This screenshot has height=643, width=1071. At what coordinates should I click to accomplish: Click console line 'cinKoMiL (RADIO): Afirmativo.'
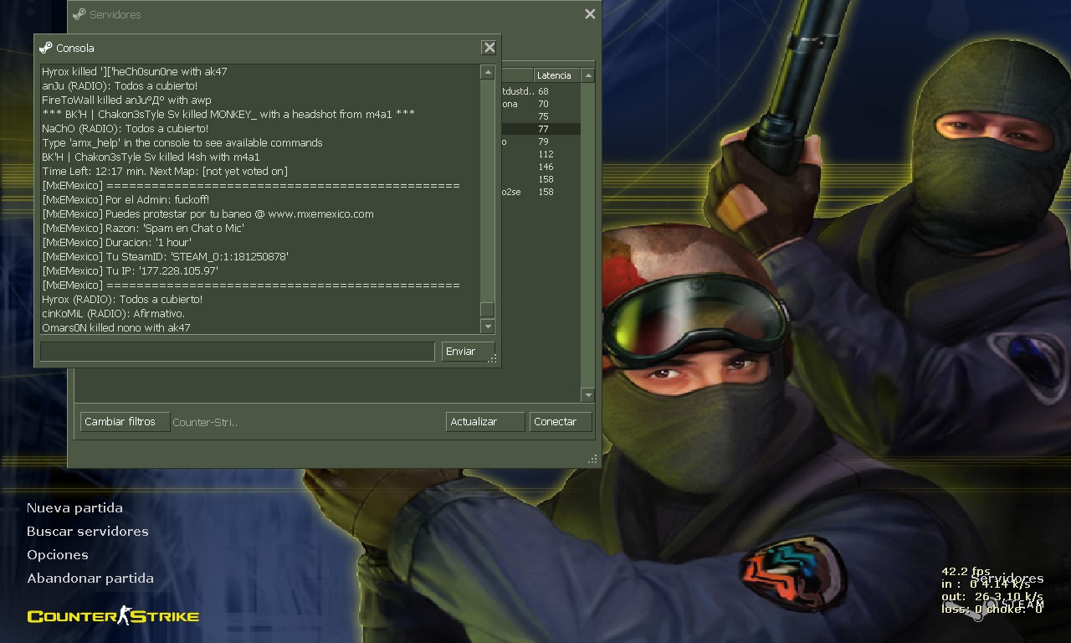(x=114, y=313)
